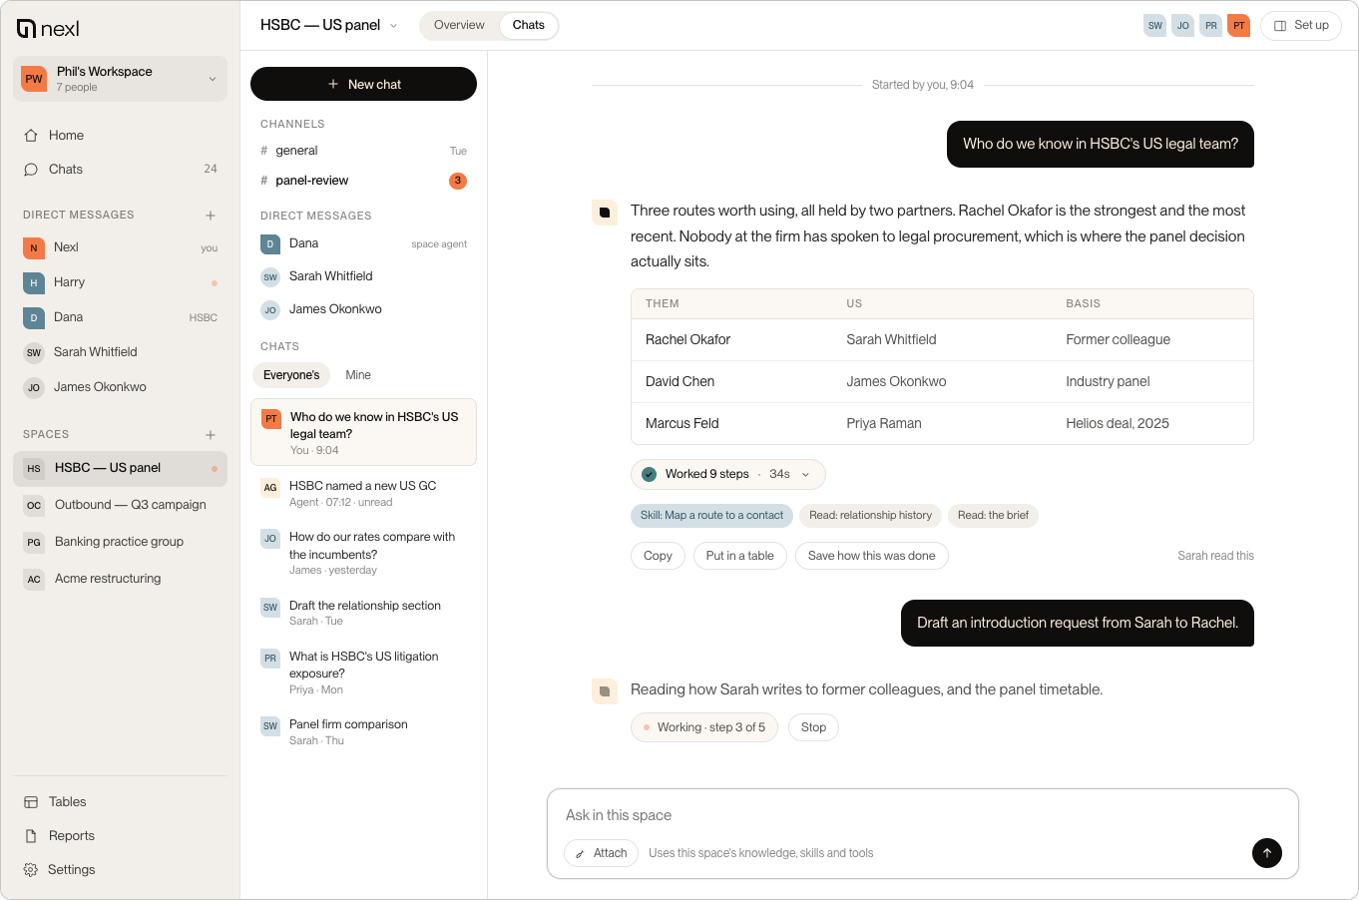Click the PR avatar in top bar
This screenshot has width=1359, height=900.
(x=1210, y=26)
